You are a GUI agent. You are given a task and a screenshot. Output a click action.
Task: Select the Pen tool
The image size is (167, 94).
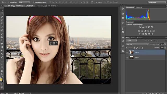click(2, 57)
